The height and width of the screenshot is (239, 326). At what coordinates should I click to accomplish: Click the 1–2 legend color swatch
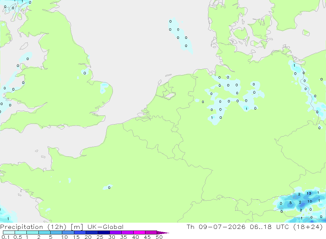32,232
